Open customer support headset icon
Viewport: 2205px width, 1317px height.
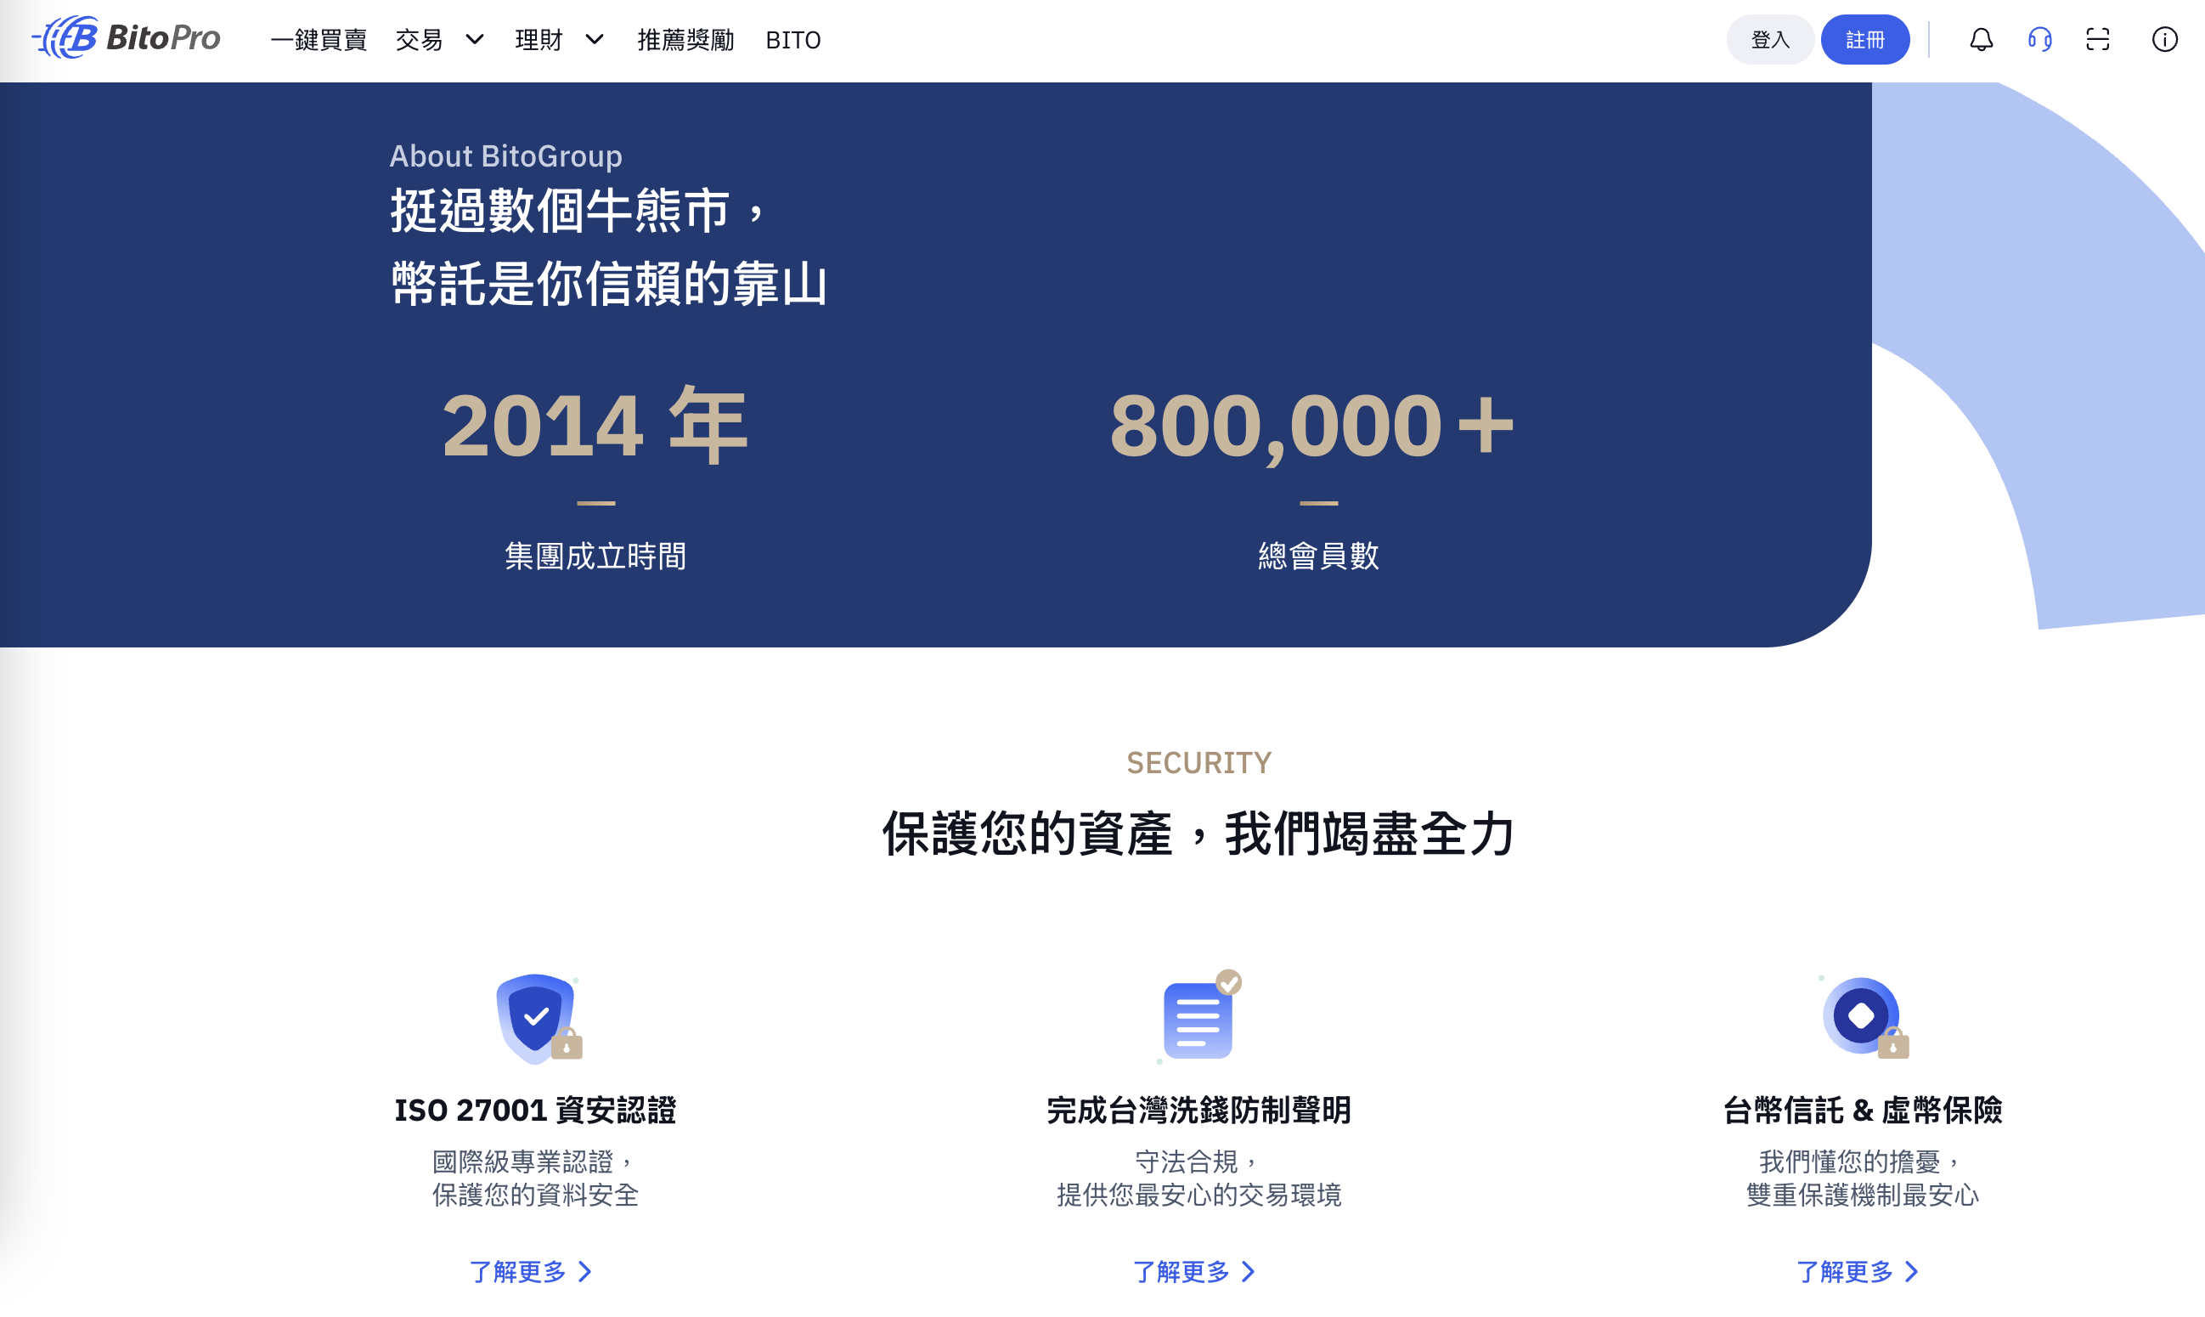[x=2039, y=40]
